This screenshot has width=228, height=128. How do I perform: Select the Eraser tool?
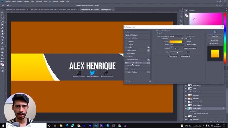point(2,34)
